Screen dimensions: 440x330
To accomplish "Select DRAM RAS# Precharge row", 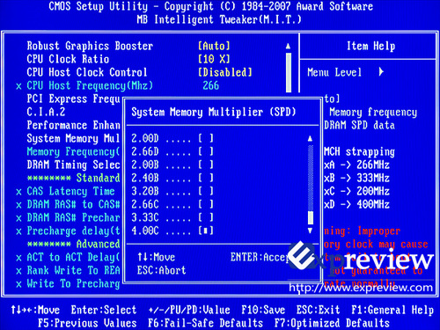I will [x=68, y=217].
